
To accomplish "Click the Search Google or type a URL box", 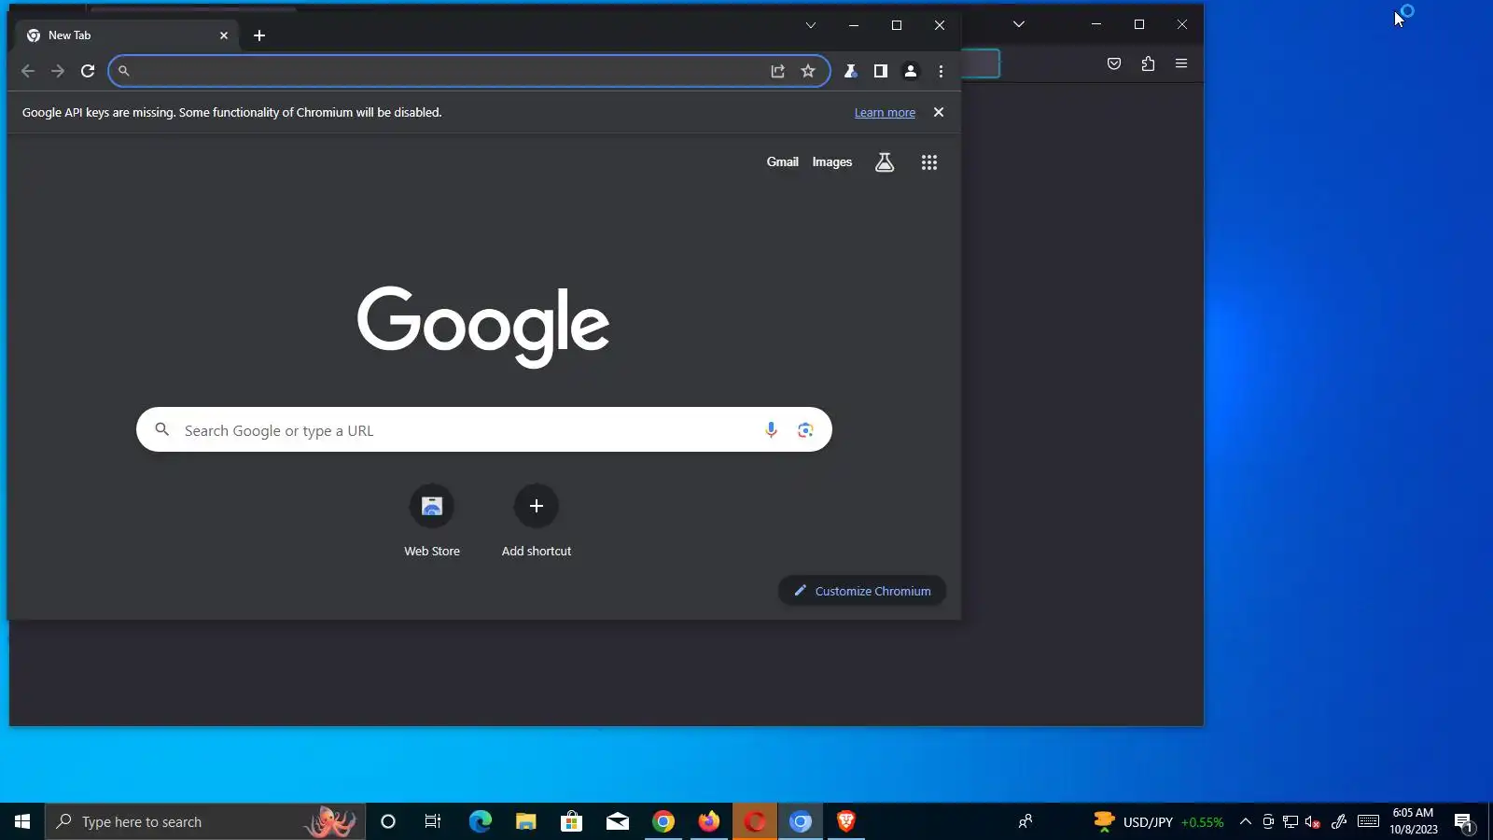I will 484,429.
